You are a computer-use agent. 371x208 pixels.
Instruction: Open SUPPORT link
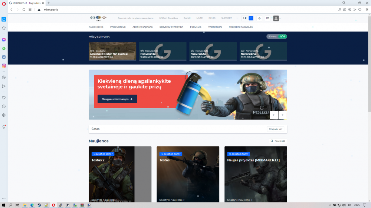(226, 18)
